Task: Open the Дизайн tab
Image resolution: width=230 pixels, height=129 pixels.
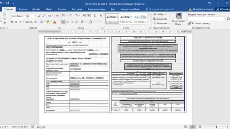Action: 36,9
